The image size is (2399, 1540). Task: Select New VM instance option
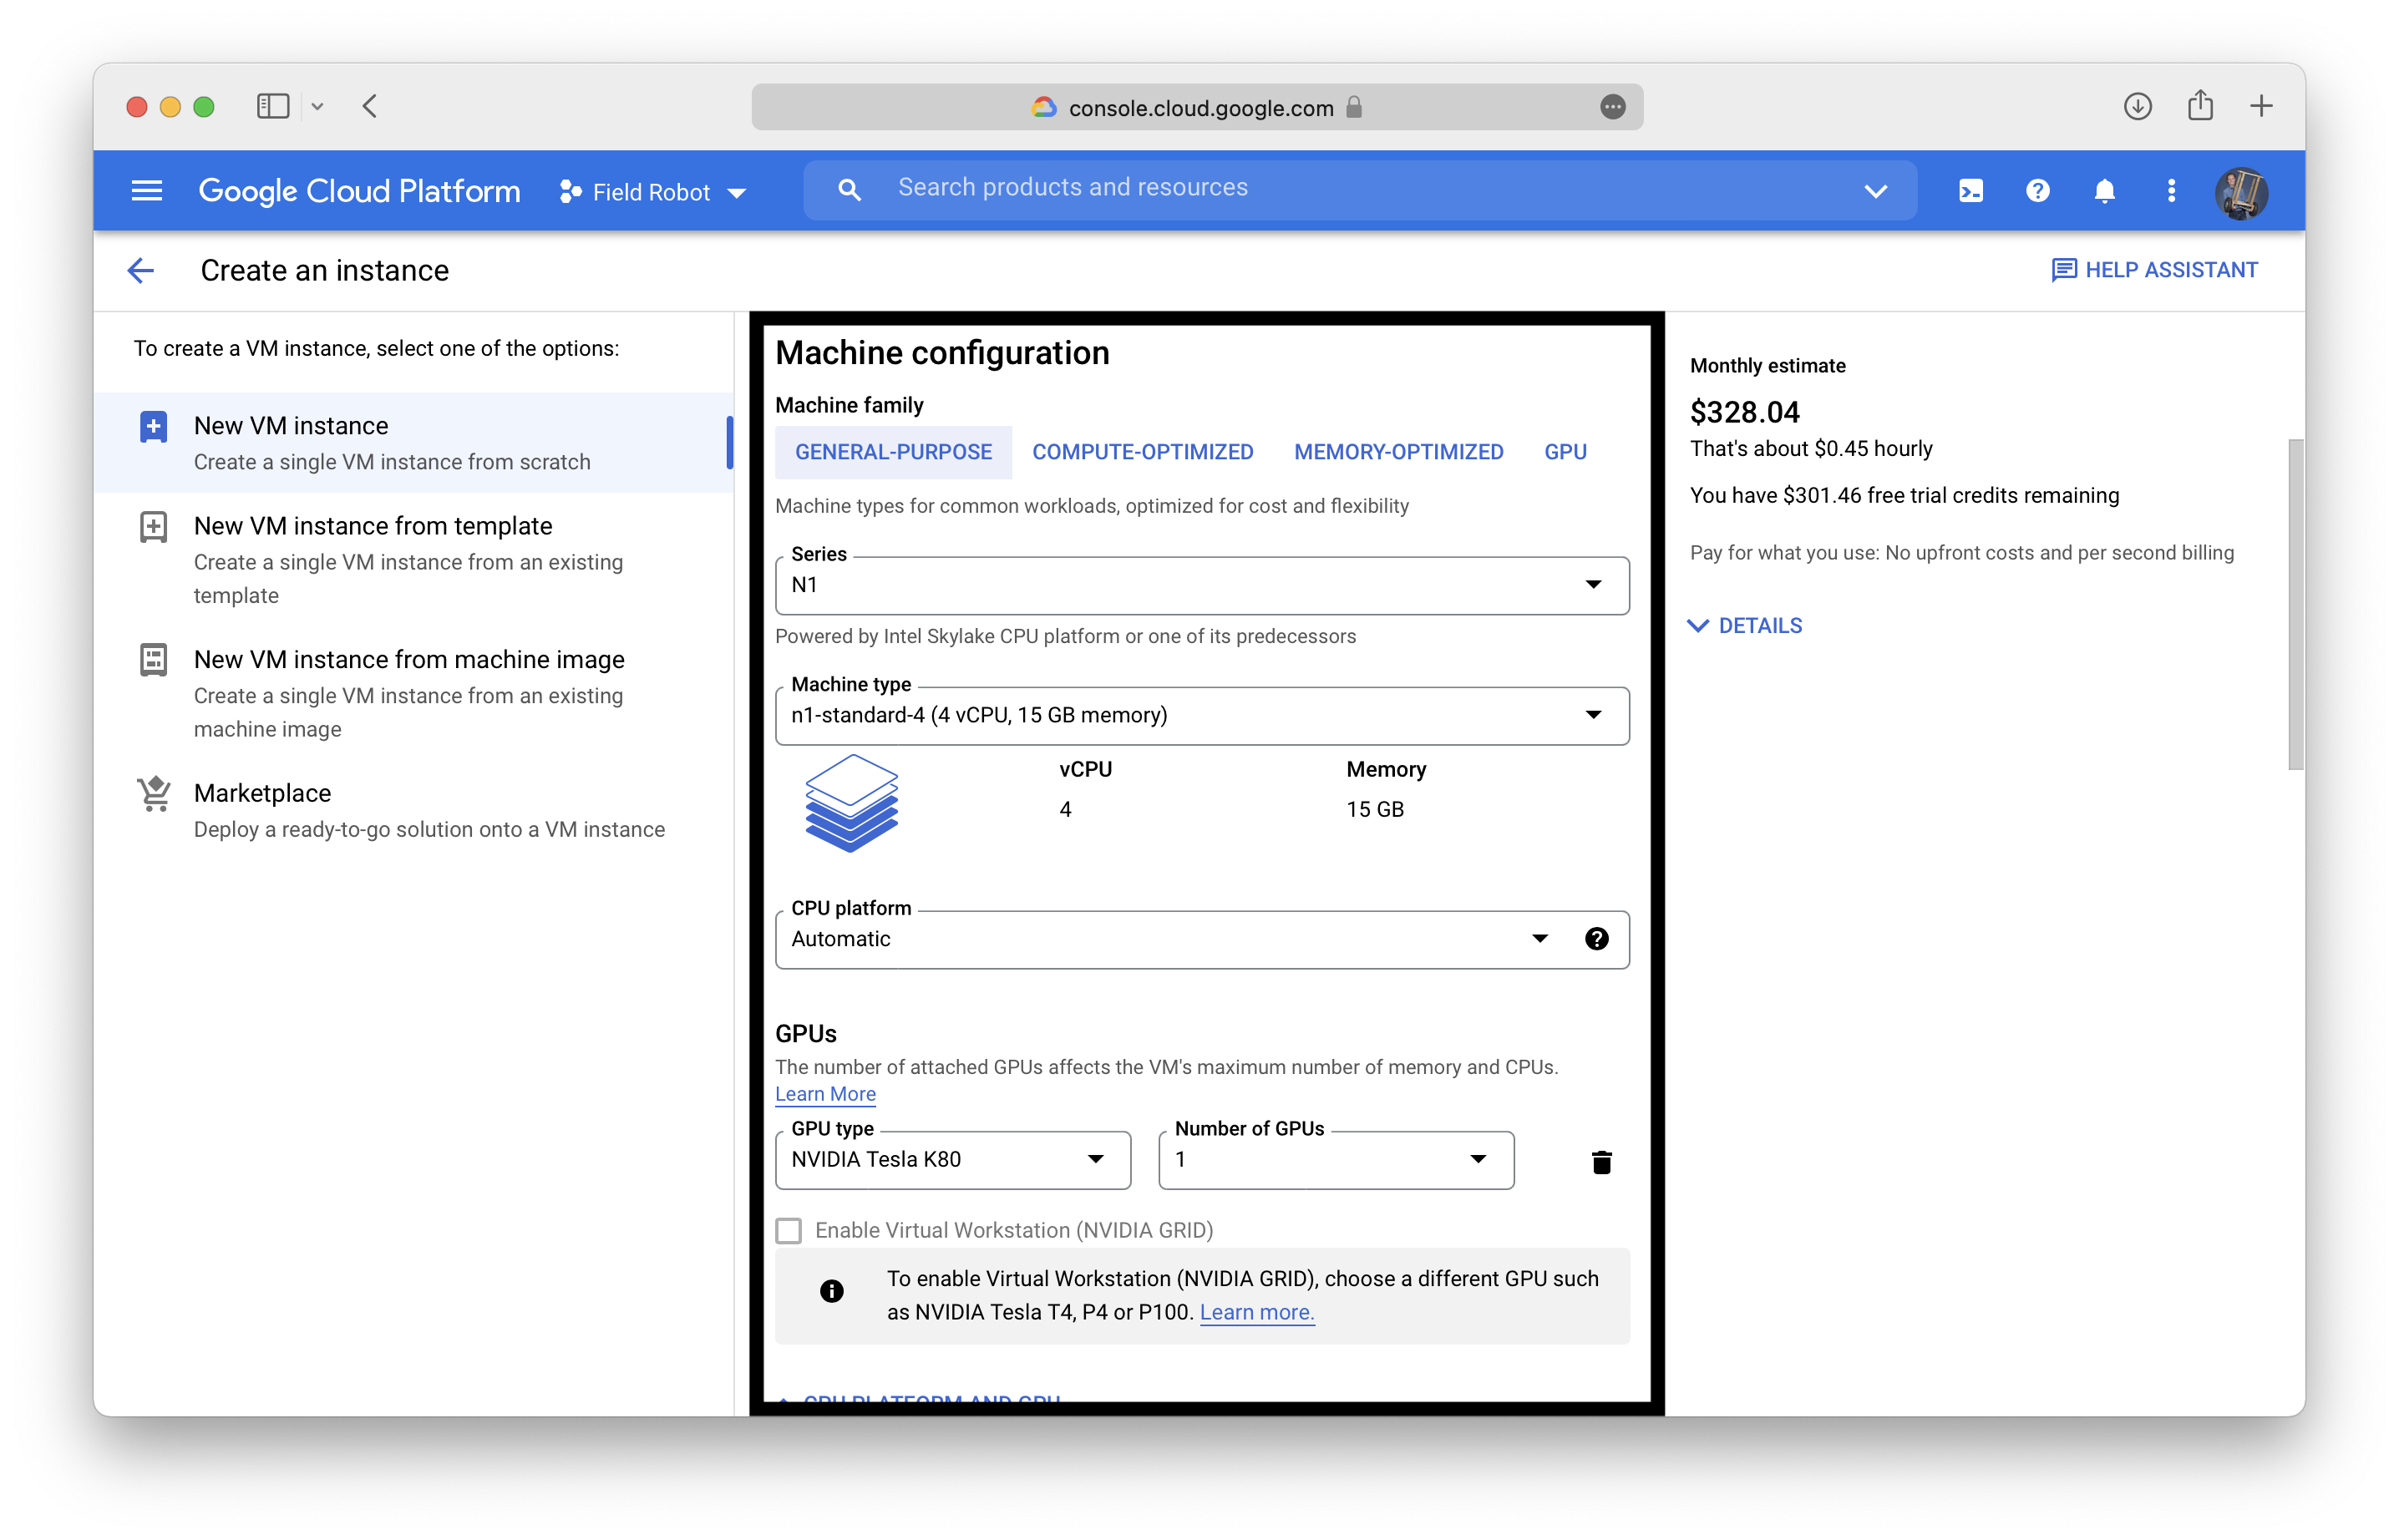(x=413, y=442)
